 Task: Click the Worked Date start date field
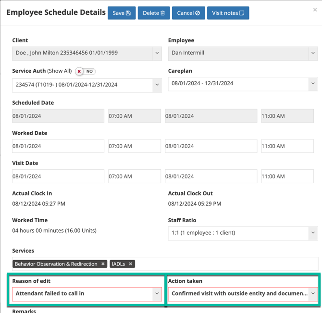(58, 146)
